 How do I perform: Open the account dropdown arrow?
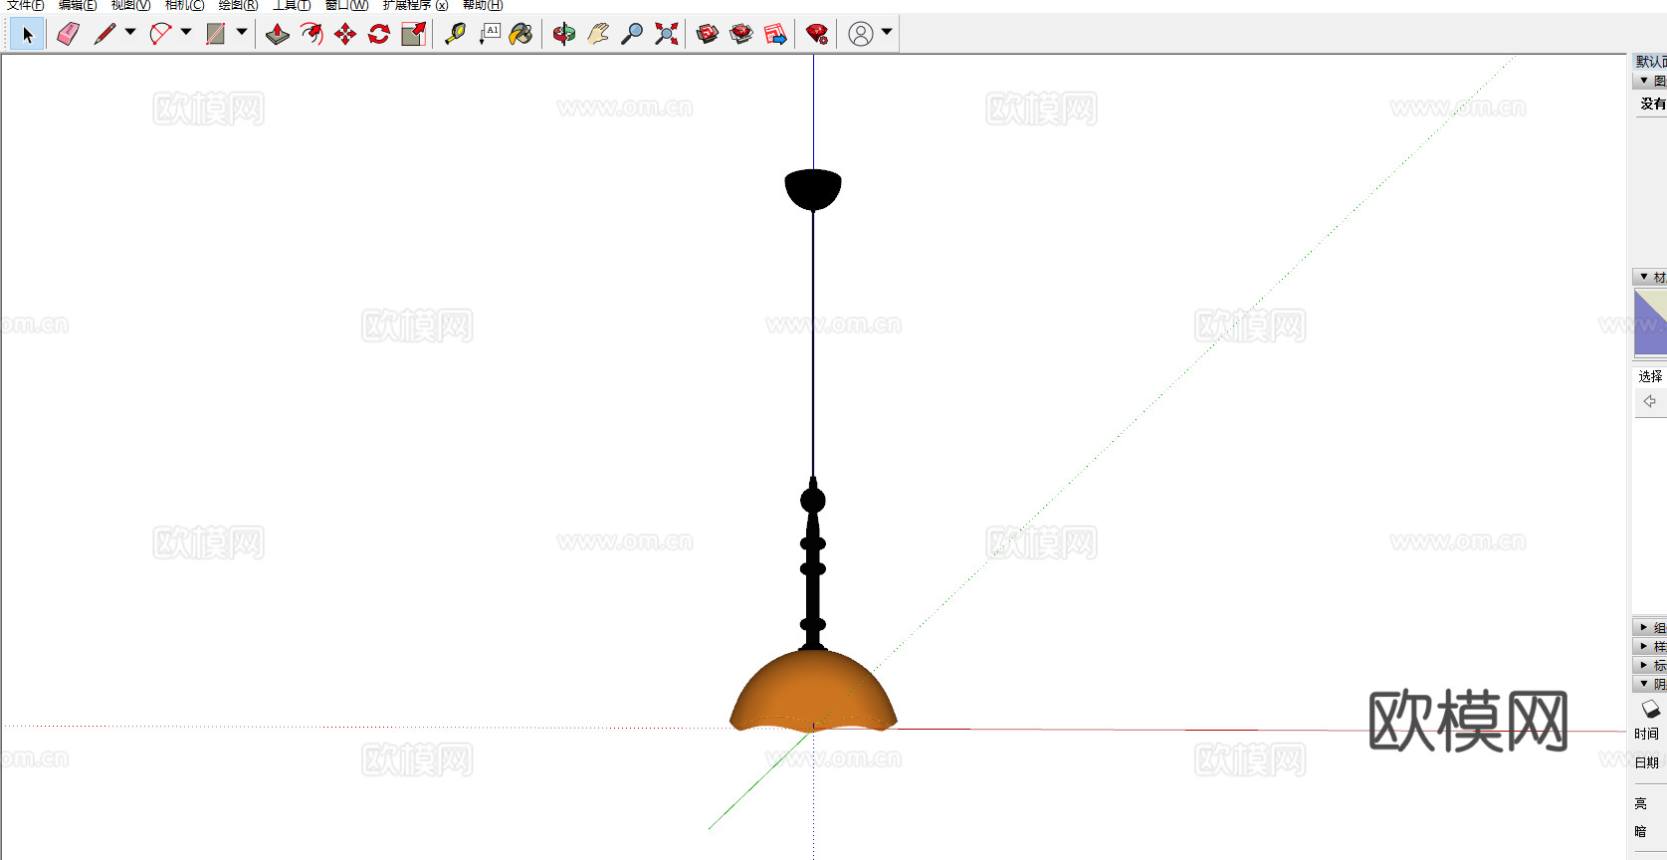887,32
